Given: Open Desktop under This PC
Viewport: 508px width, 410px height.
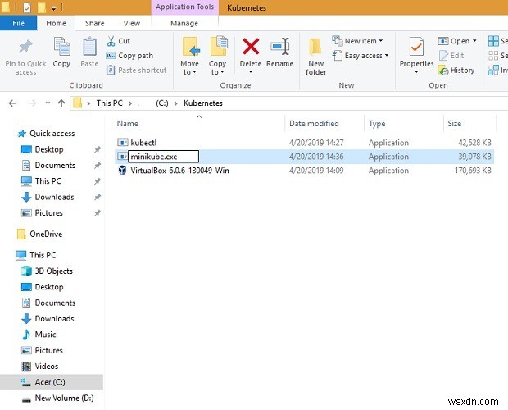Looking at the screenshot, I should pos(49,287).
